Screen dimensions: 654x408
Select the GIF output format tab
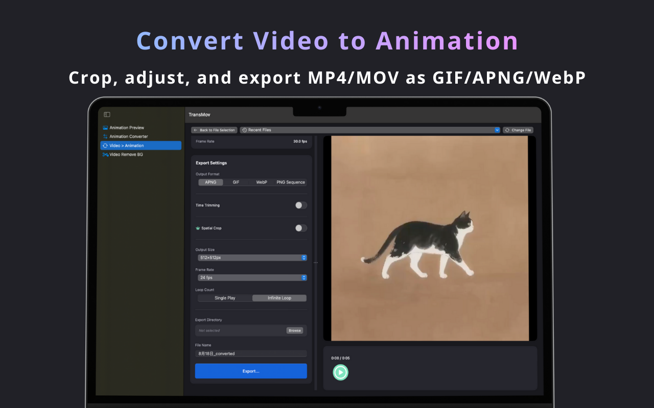pyautogui.click(x=236, y=182)
